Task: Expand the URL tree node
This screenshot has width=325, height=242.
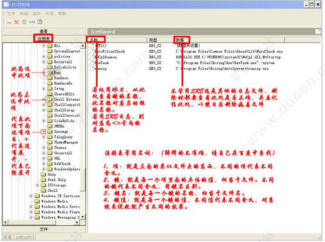Action: 44,158
